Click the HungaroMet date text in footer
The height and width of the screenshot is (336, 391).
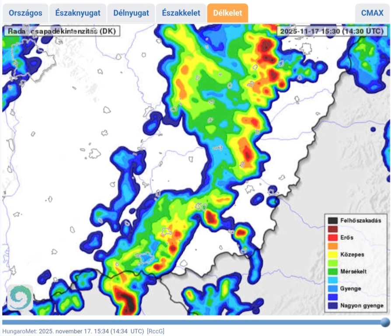(73, 331)
